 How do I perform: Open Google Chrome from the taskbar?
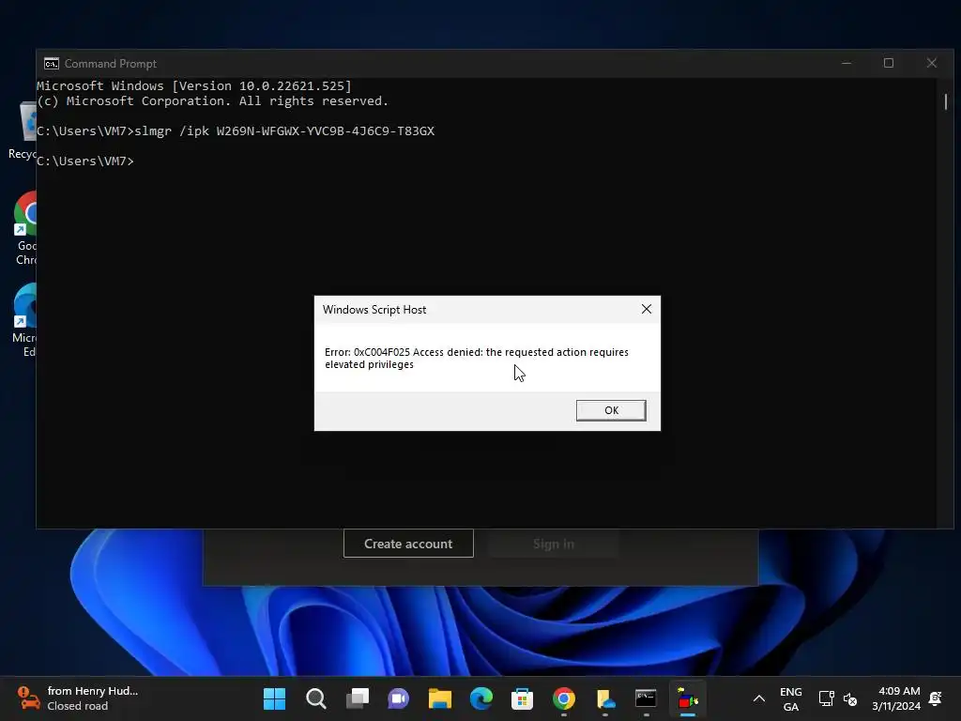564,698
